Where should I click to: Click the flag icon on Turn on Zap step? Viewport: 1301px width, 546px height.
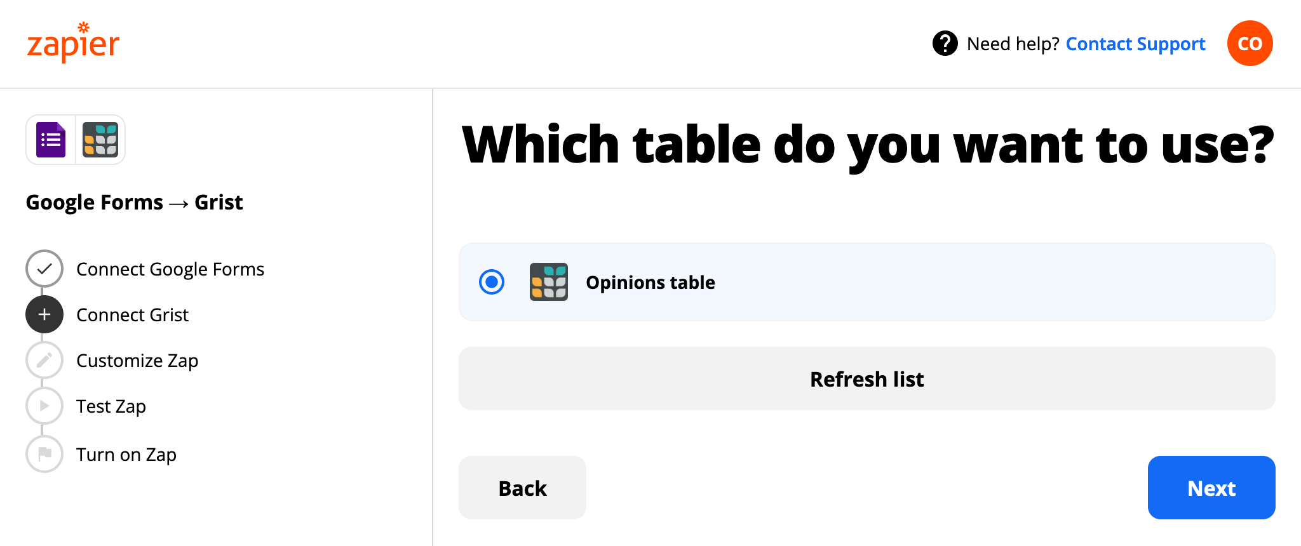pyautogui.click(x=44, y=454)
